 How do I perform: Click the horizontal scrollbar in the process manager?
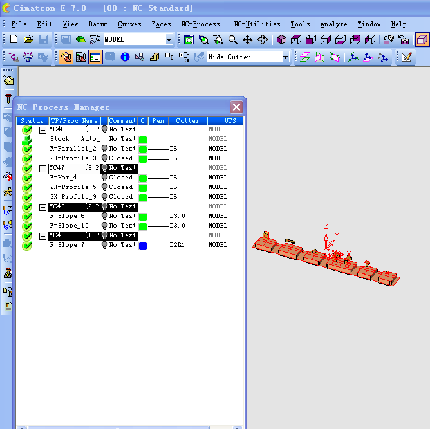pos(118,427)
